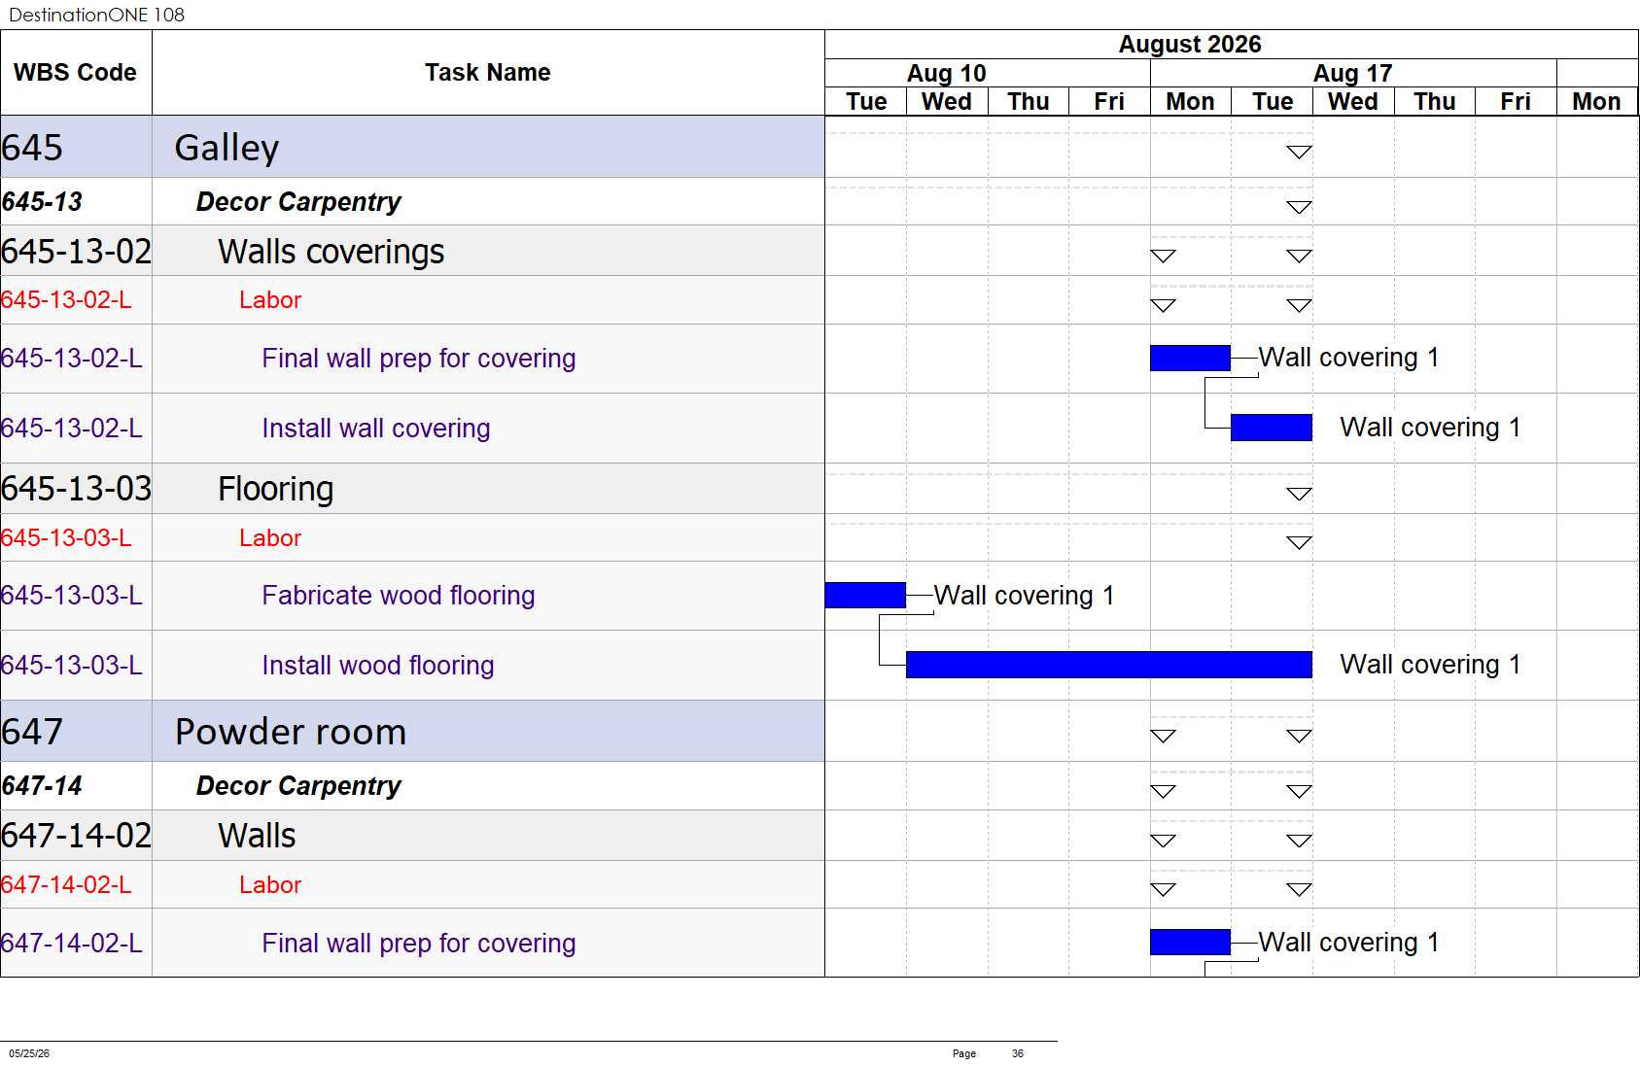Click the 647-14-02-L Labor start triangle
Viewport: 1640px width, 1066px height.
pyautogui.click(x=1163, y=889)
